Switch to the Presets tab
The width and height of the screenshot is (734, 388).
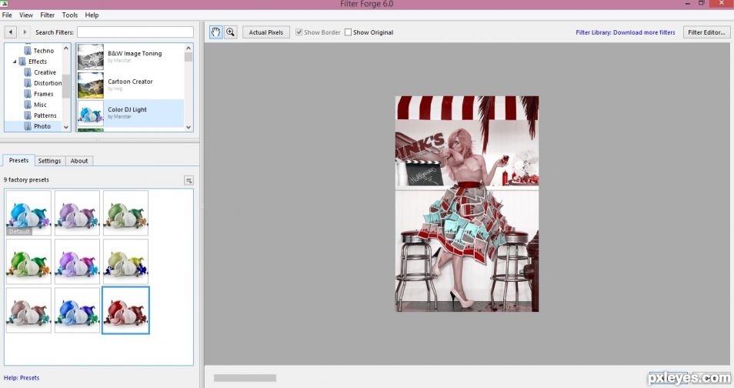18,160
